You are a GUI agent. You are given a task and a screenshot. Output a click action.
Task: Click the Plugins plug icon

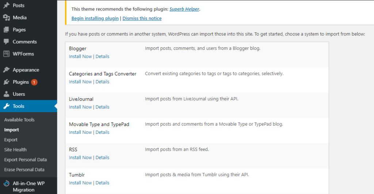click(x=7, y=82)
